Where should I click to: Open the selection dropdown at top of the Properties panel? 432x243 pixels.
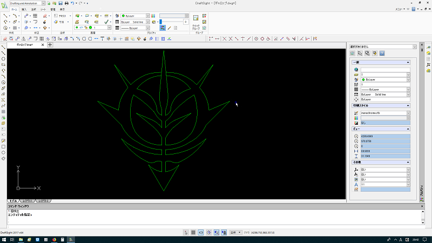coord(414,47)
